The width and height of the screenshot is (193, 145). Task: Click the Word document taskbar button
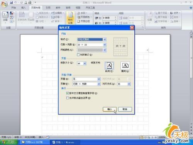coord(65,142)
